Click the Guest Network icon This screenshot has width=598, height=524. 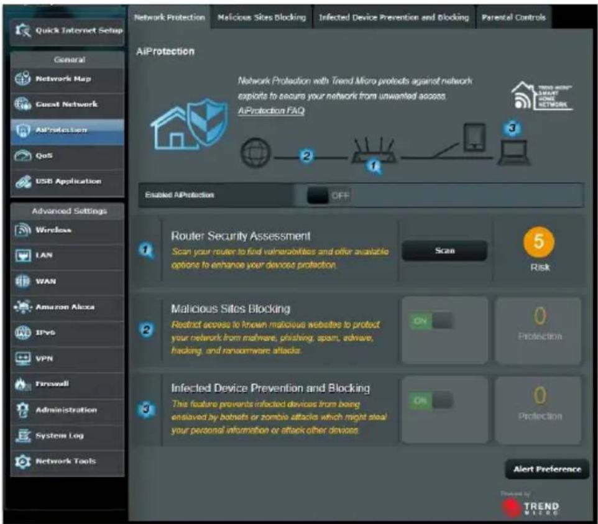pyautogui.click(x=22, y=104)
